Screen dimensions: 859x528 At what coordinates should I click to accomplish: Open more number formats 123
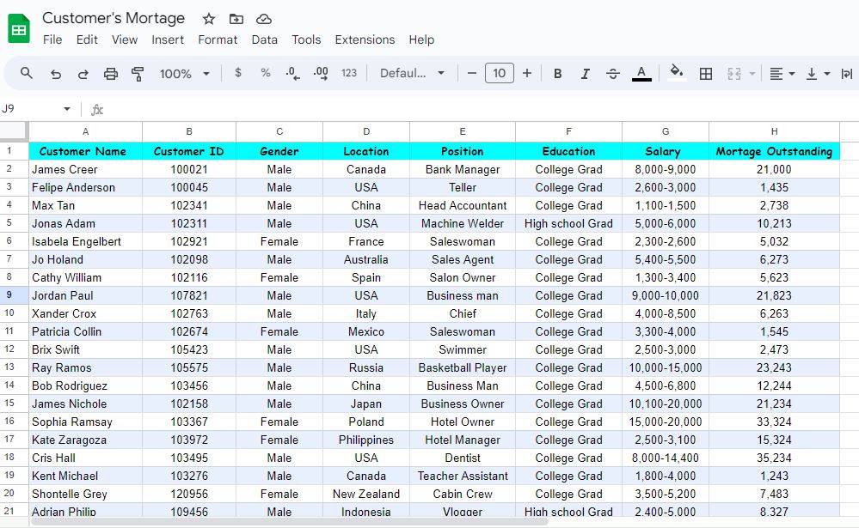coord(349,73)
